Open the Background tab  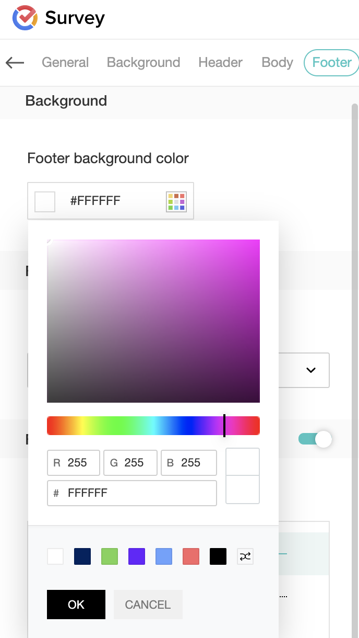143,63
